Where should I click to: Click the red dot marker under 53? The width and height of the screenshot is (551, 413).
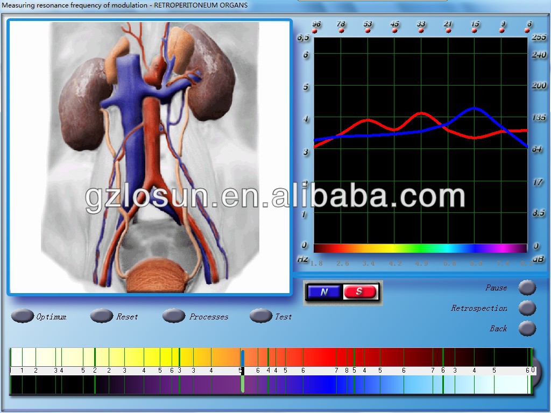pos(368,31)
